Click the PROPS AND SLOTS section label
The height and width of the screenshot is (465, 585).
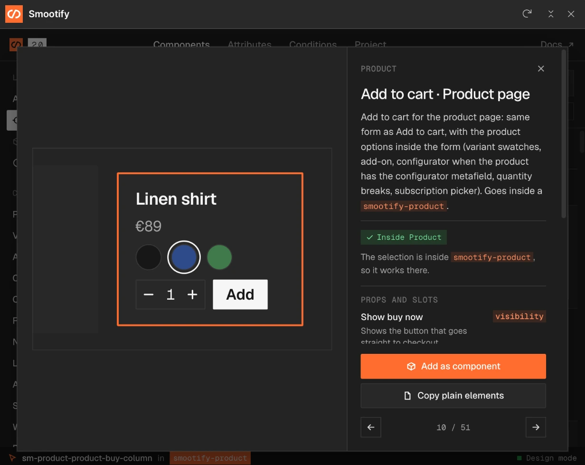tap(399, 300)
